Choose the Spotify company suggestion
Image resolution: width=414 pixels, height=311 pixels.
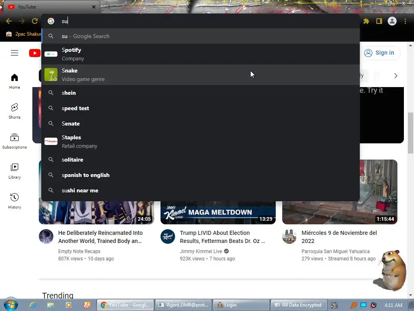[201, 54]
